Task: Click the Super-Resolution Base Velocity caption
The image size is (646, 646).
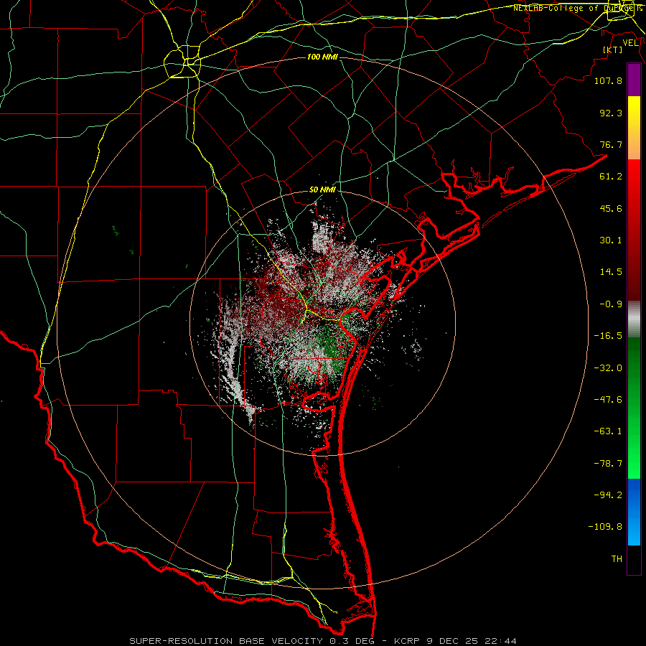Action: pyautogui.click(x=323, y=641)
